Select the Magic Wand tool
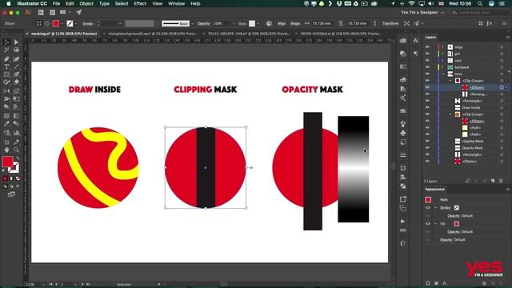This screenshot has height=288, width=512. coord(6,50)
